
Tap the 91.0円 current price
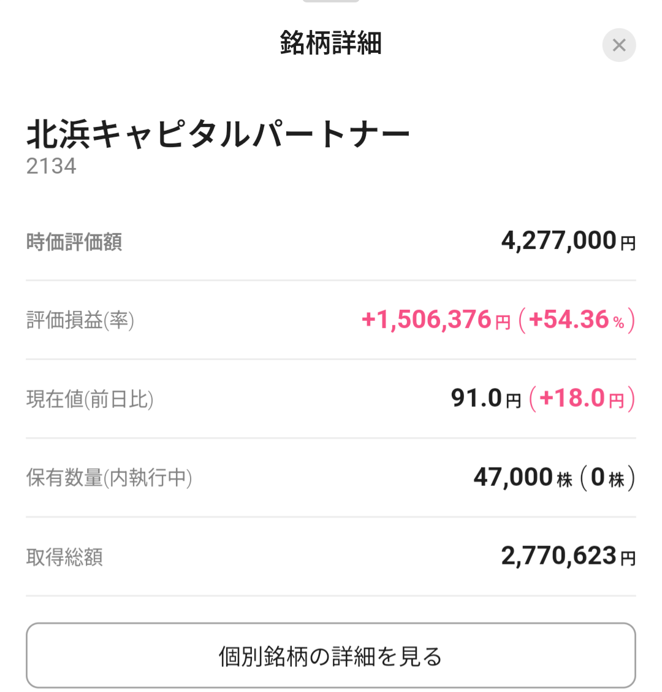tap(485, 398)
